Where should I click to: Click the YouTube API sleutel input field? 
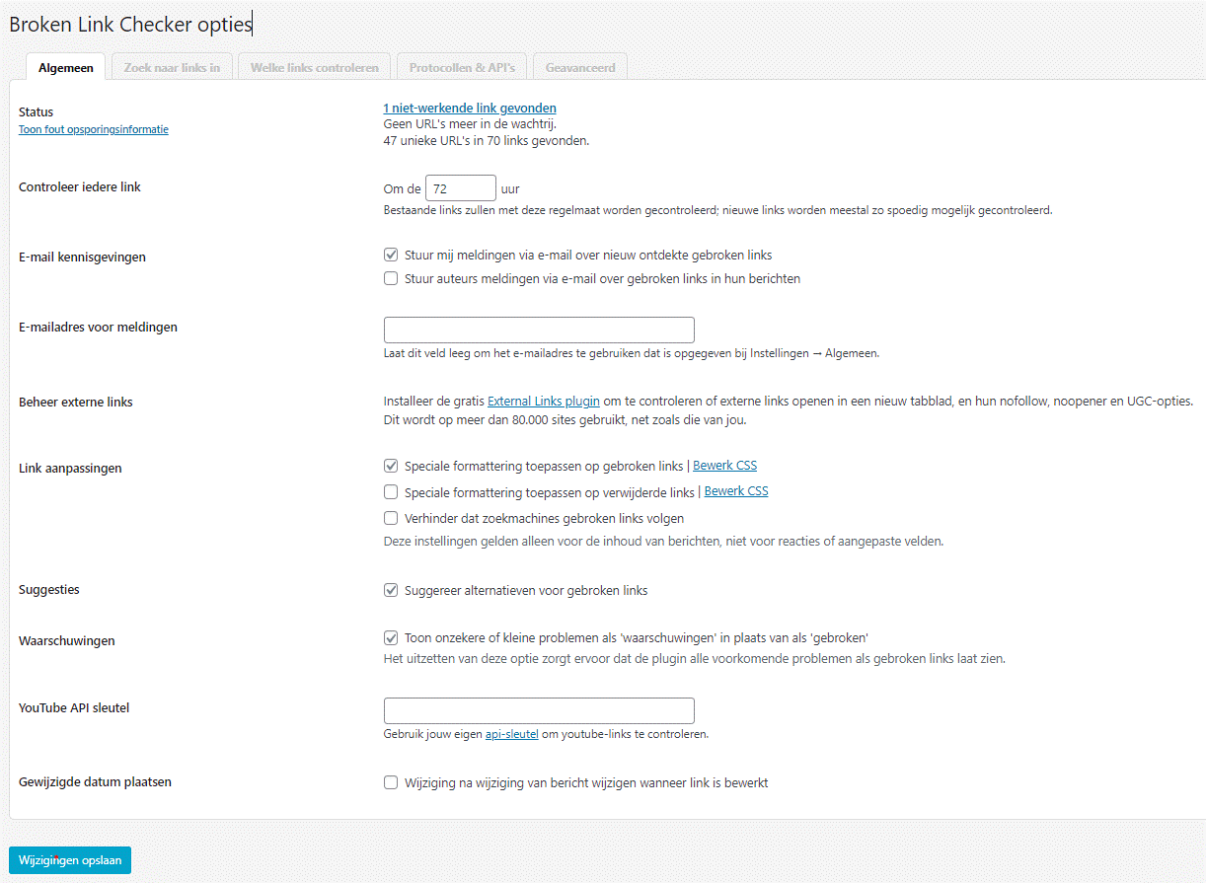pos(539,710)
